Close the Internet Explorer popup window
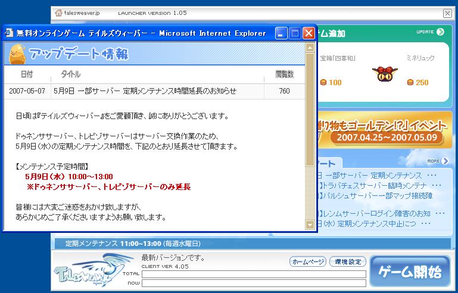 point(309,33)
